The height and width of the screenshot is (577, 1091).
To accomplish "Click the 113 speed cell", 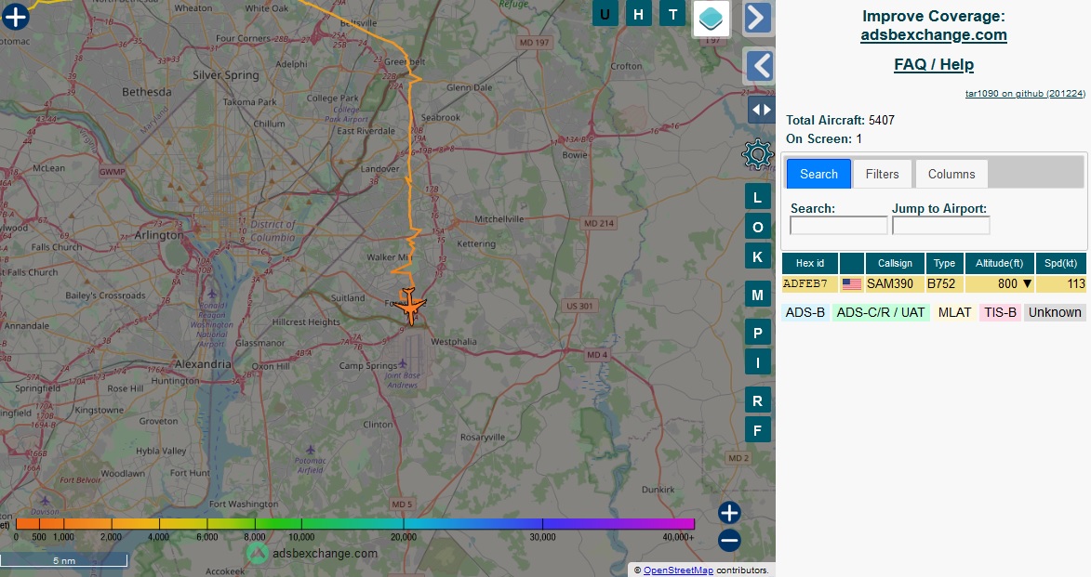I will (x=1060, y=283).
